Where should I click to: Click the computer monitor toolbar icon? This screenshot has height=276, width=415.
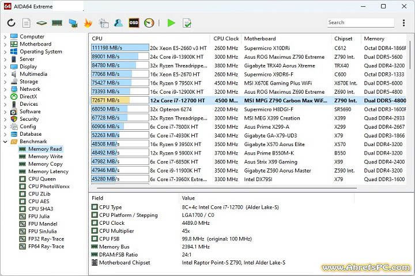coord(73,23)
